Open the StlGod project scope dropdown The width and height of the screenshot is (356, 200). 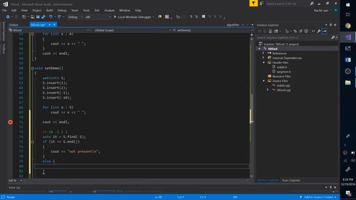tap(49, 30)
